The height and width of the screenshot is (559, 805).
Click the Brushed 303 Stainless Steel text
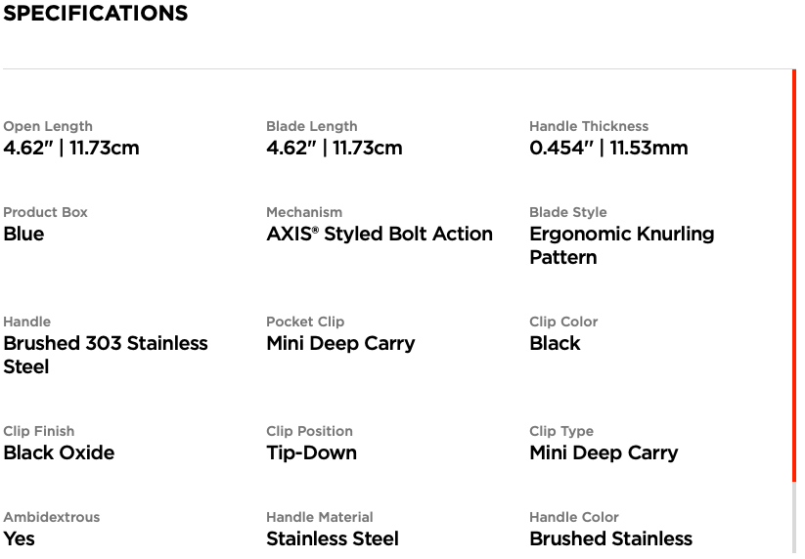point(106,355)
